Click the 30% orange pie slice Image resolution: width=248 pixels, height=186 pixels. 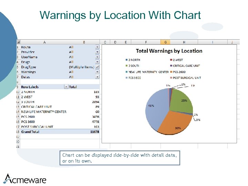tap(174, 123)
